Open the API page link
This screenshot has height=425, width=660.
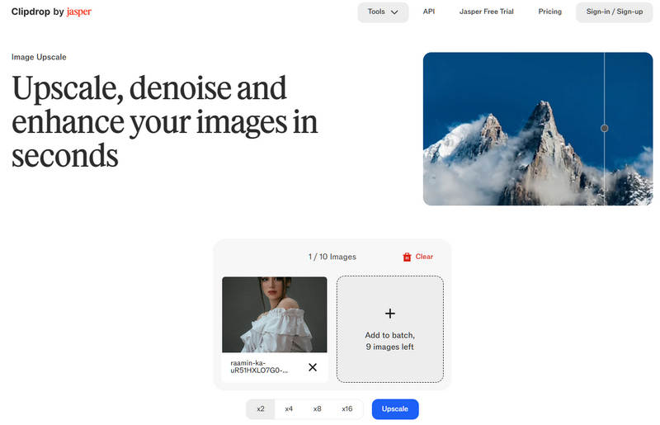coord(428,12)
